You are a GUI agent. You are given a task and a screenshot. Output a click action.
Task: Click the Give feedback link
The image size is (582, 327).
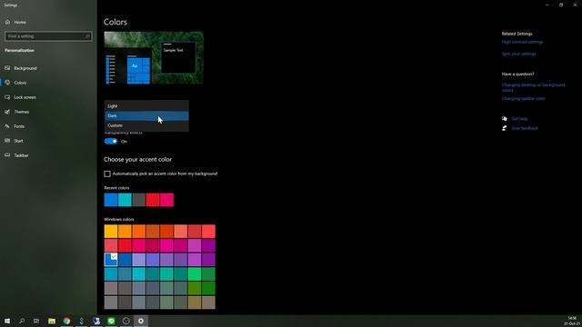point(525,128)
